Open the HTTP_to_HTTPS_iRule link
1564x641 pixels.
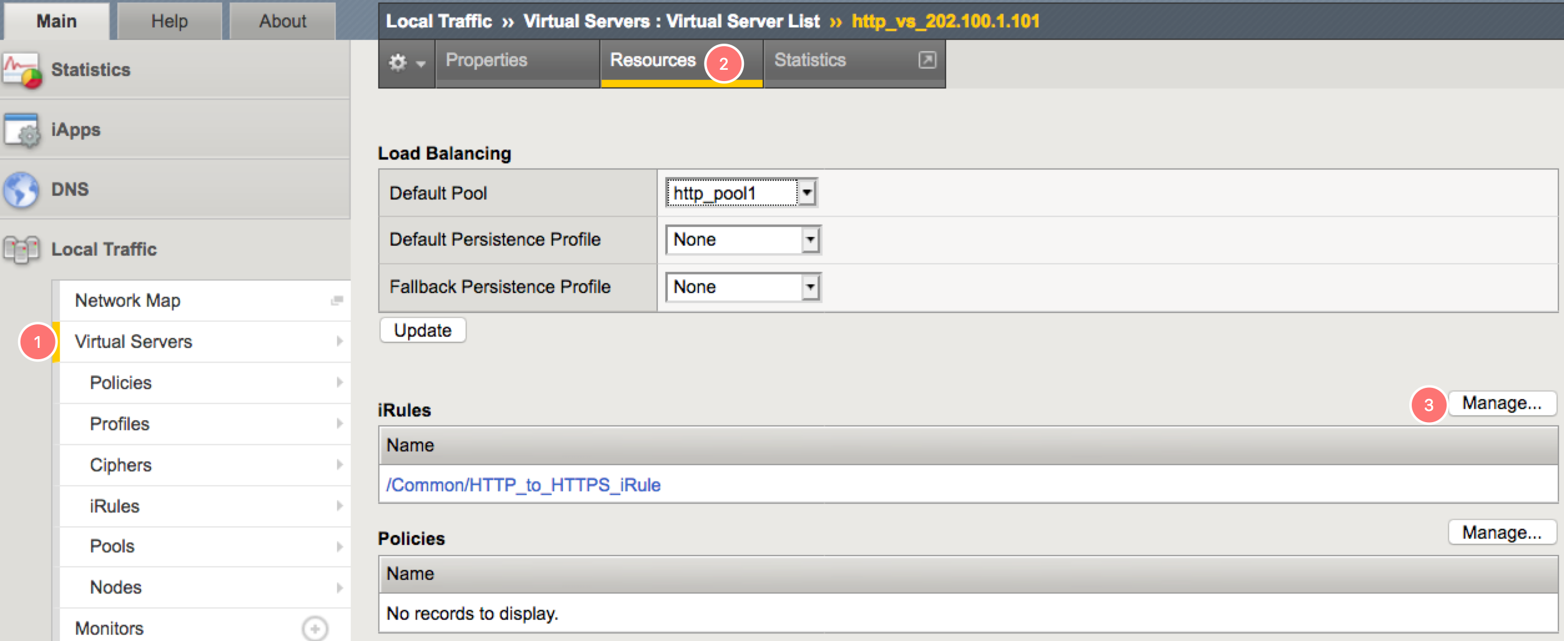coord(523,484)
